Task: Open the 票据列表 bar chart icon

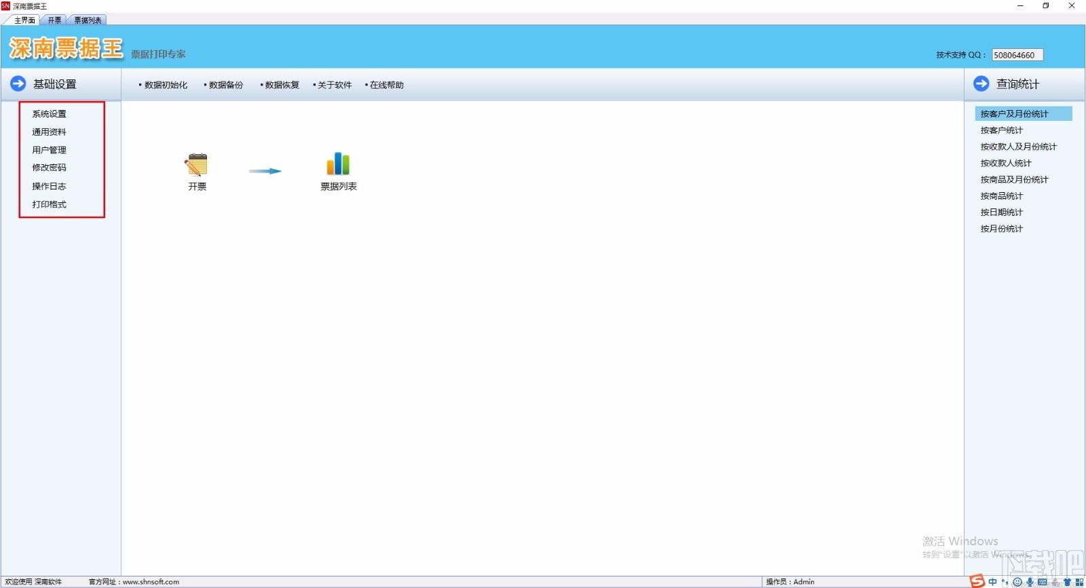Action: pos(338,164)
